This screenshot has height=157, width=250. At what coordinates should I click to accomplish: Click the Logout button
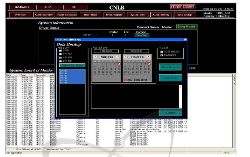click(x=189, y=7)
